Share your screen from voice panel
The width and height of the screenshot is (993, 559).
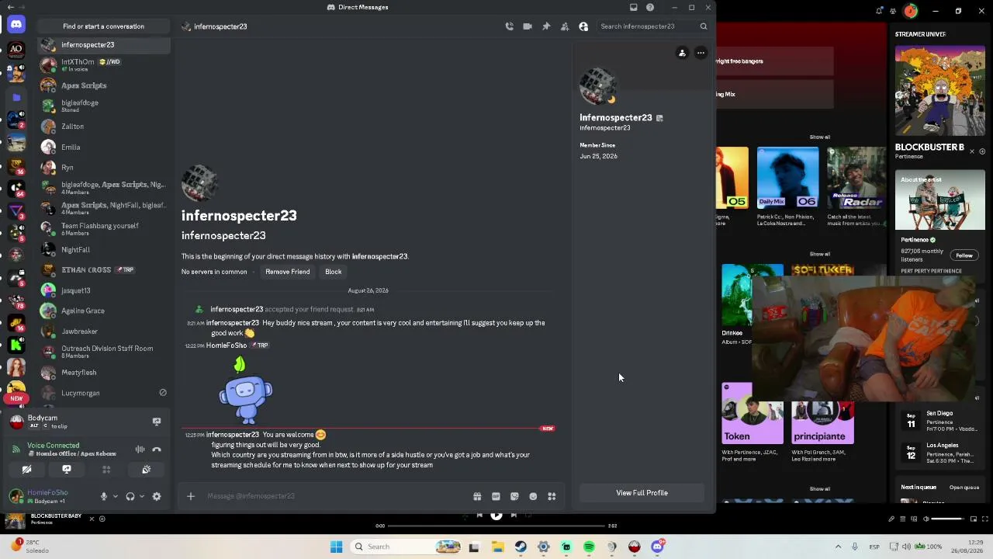coord(67,470)
